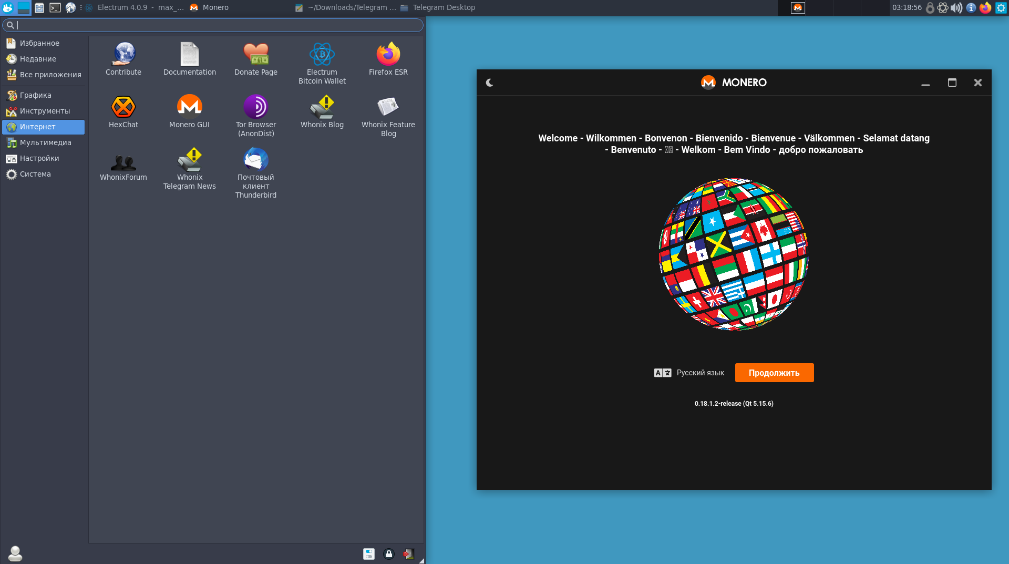Click the Whisker menu launcher in panel
The width and height of the screenshot is (1009, 564).
[x=8, y=7]
